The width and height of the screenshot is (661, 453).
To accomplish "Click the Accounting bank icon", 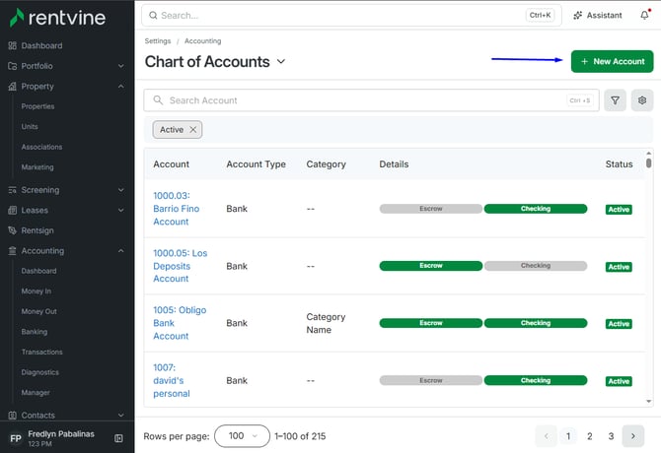I will (x=12, y=251).
